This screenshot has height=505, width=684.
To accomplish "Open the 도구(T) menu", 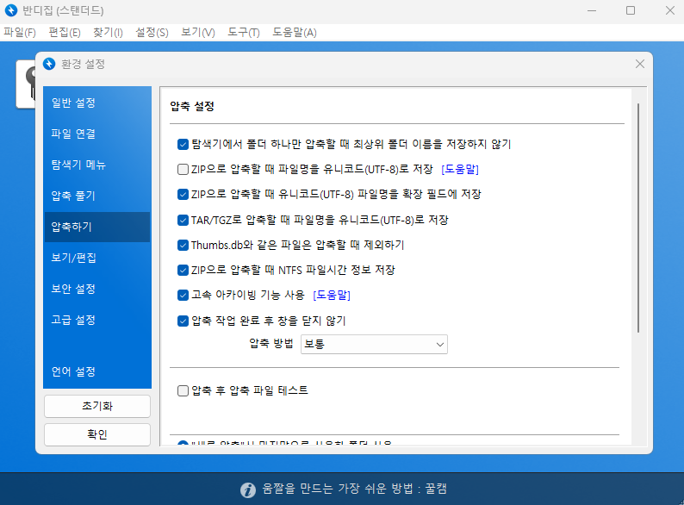I will click(x=244, y=32).
